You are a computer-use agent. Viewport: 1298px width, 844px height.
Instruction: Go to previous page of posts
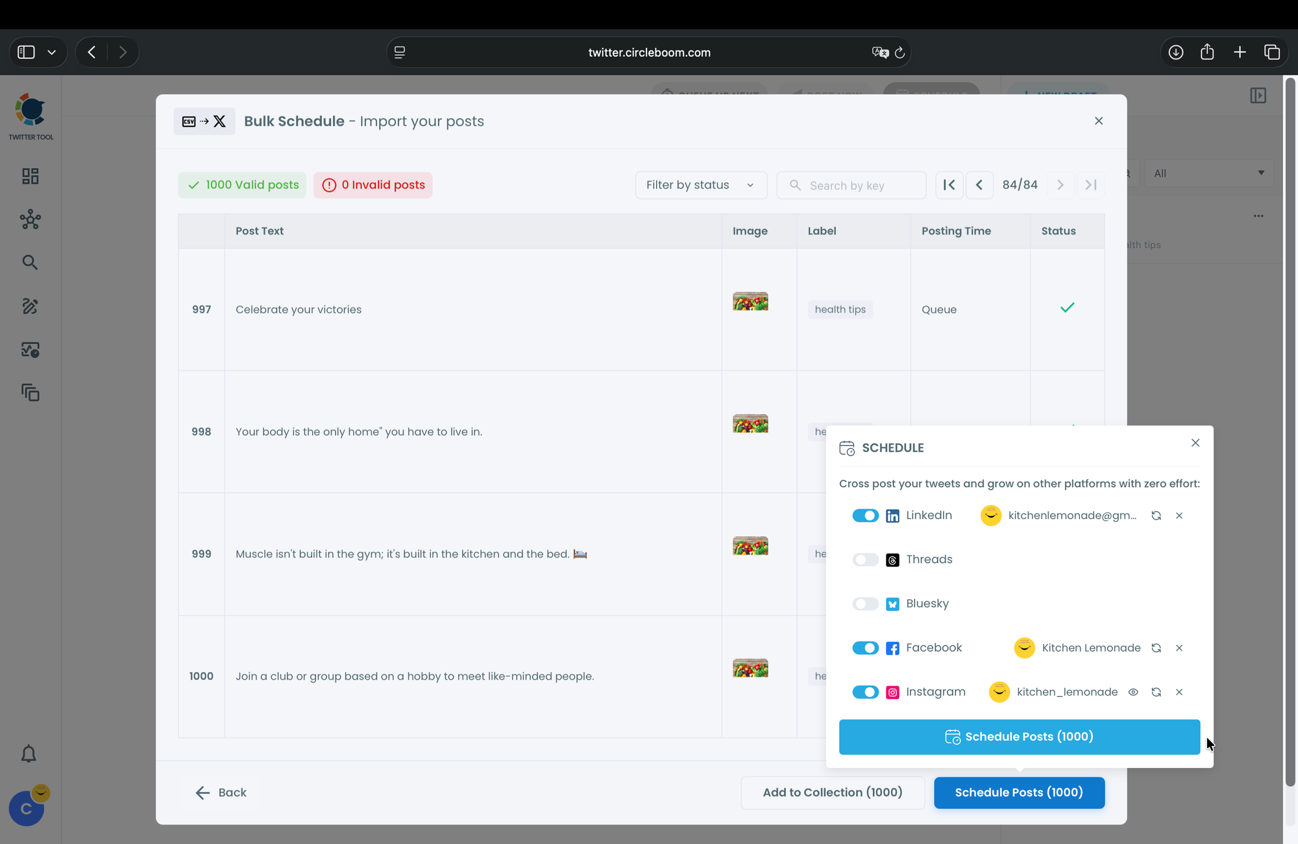pos(979,185)
